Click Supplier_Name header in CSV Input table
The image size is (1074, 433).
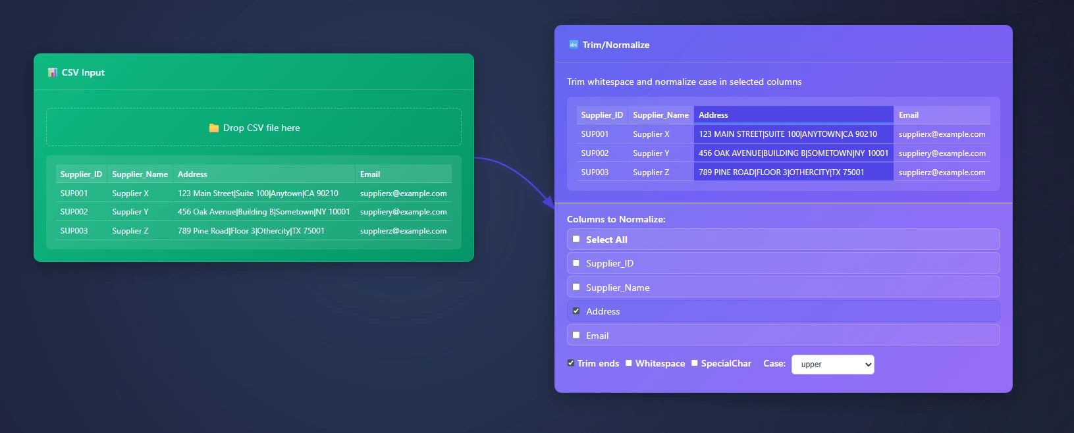(x=140, y=174)
